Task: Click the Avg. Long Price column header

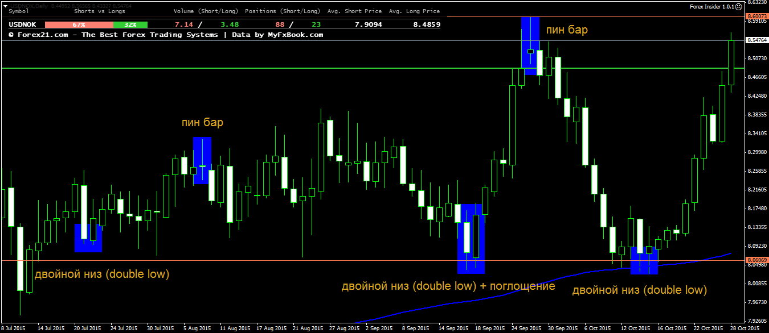Action: 415,11
